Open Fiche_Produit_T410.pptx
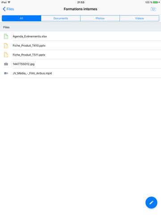Viewport: 161px width, 215px height. pyautogui.click(x=80, y=46)
